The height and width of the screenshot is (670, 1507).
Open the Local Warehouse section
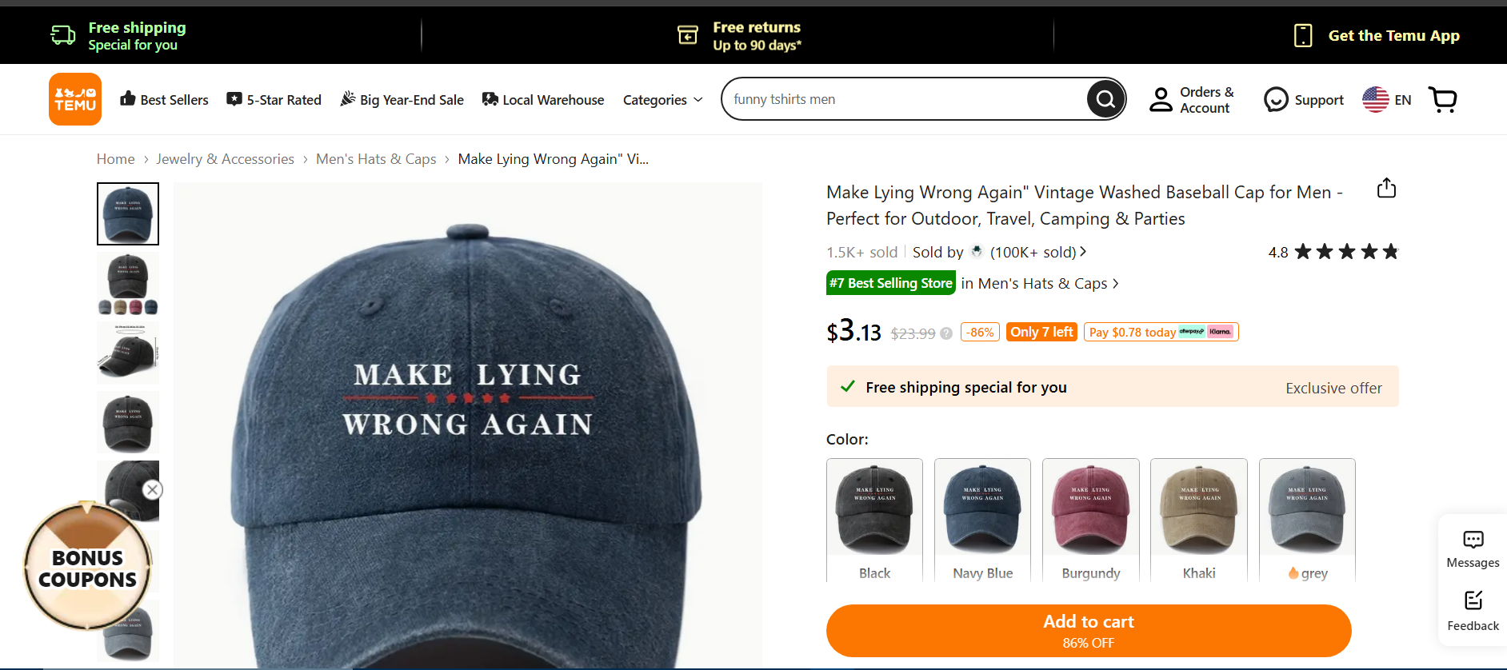(x=543, y=100)
